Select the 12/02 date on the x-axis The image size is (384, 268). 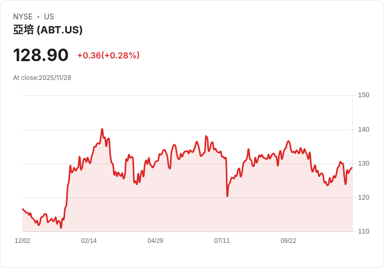[x=22, y=241]
